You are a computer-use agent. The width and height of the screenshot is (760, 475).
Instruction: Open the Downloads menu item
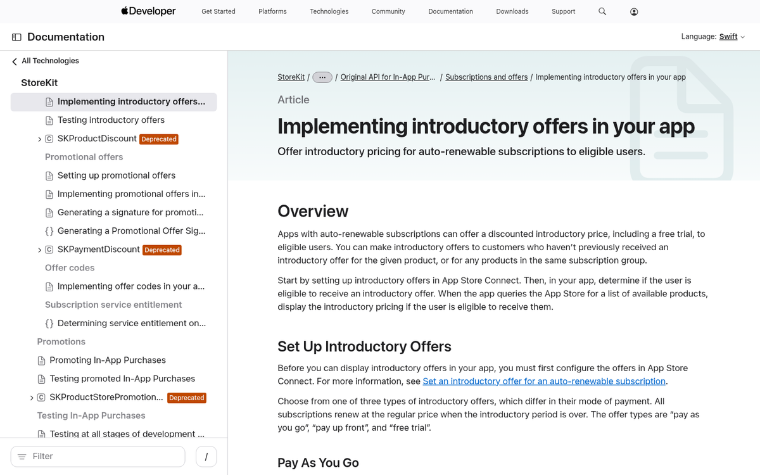(512, 11)
